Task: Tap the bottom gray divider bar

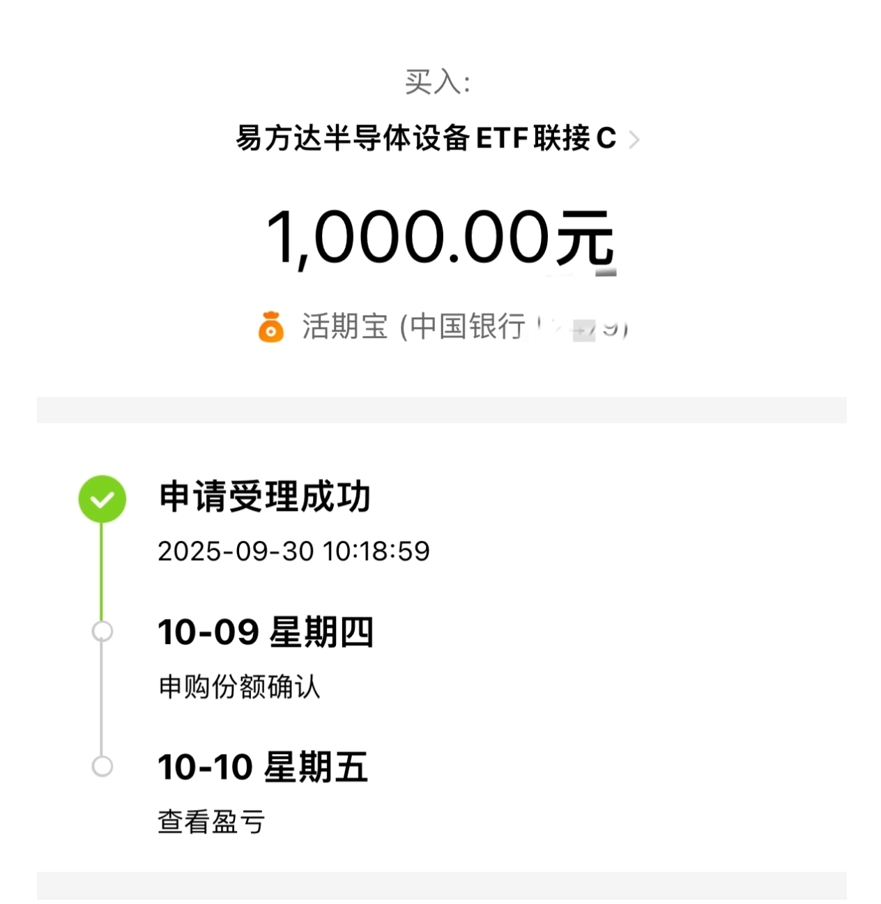Action: click(x=441, y=885)
